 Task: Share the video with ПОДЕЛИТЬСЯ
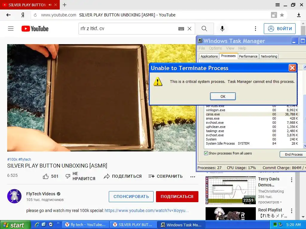[x=123, y=177]
